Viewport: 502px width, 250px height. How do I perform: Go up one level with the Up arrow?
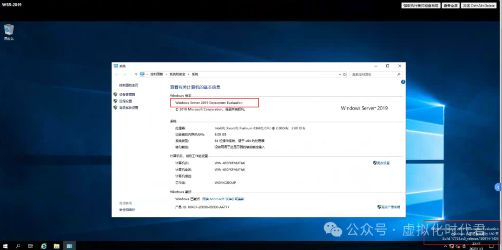click(136, 74)
